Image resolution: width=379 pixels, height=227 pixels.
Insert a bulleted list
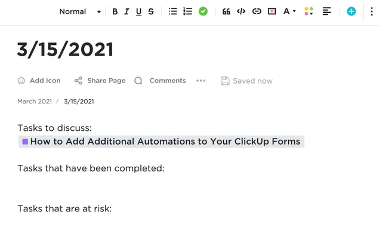[172, 11]
